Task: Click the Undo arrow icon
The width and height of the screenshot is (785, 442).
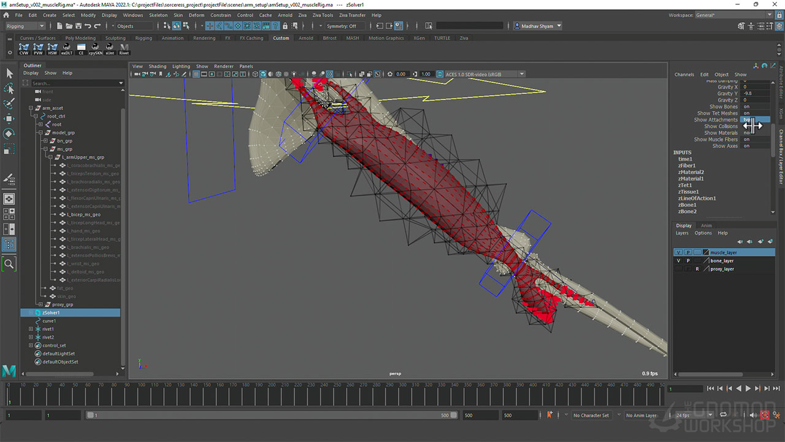Action: point(88,26)
